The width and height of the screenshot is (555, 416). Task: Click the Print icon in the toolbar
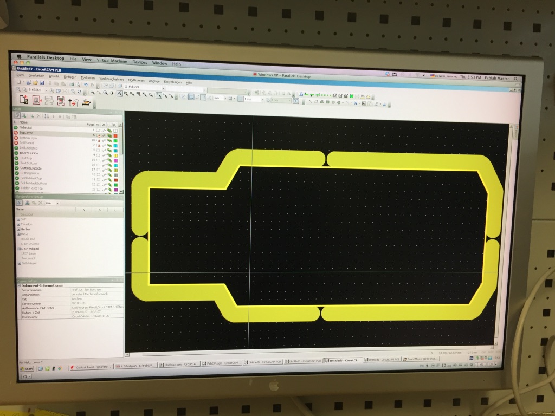point(71,84)
